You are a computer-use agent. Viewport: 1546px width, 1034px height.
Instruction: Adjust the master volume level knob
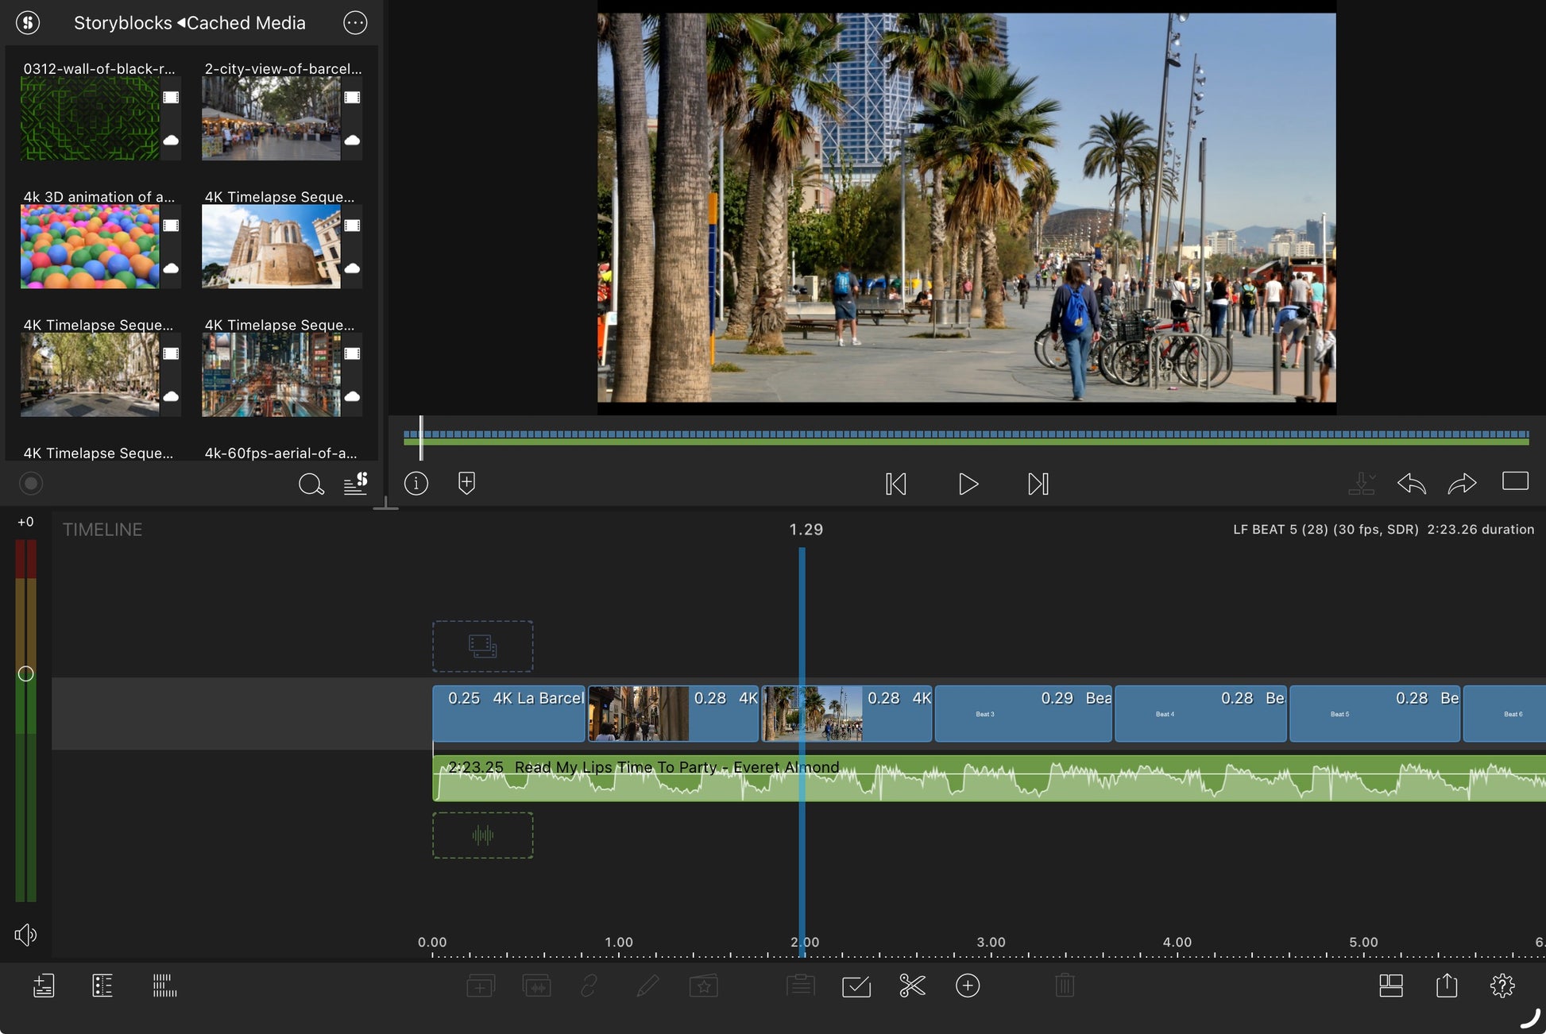(x=25, y=673)
